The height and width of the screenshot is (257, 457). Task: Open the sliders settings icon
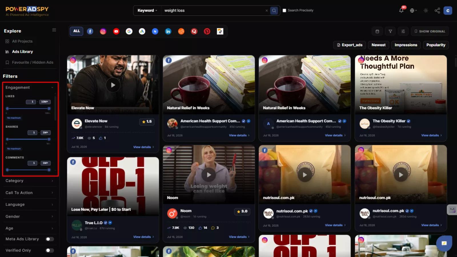pyautogui.click(x=403, y=31)
